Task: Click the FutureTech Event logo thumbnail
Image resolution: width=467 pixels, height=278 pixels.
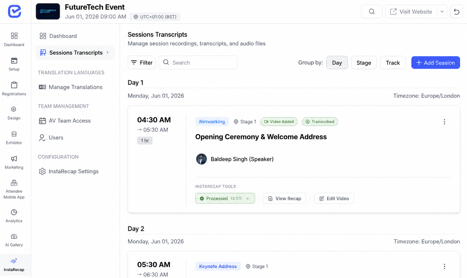Action: click(48, 11)
